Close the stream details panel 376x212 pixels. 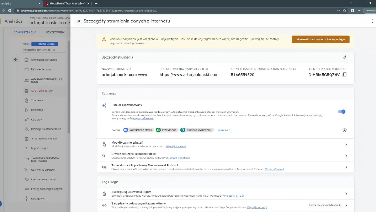79,21
